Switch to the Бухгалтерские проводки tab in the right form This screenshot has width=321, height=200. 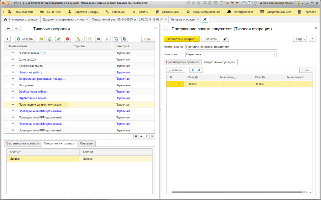click(x=182, y=62)
